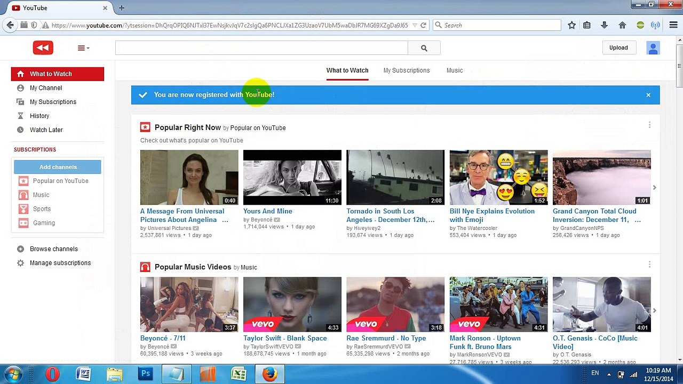Image resolution: width=683 pixels, height=384 pixels.
Task: Open Popular Music Videos section options menu
Action: [x=649, y=264]
